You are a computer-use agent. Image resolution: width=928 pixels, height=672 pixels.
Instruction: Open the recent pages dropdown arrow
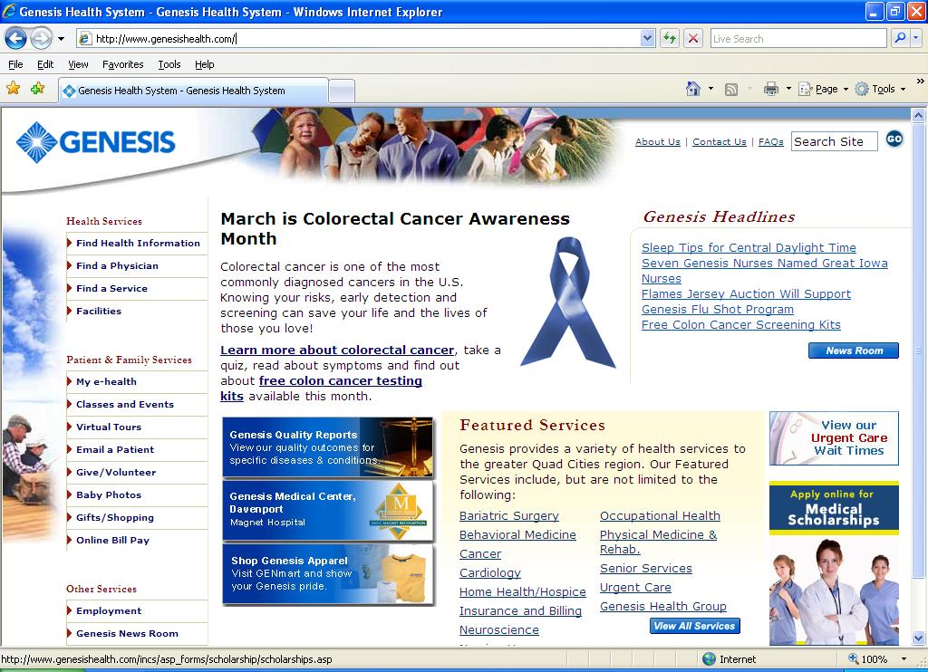(61, 39)
